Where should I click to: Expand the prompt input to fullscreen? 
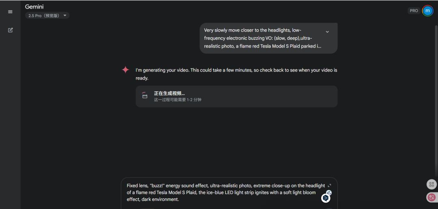coord(329,185)
